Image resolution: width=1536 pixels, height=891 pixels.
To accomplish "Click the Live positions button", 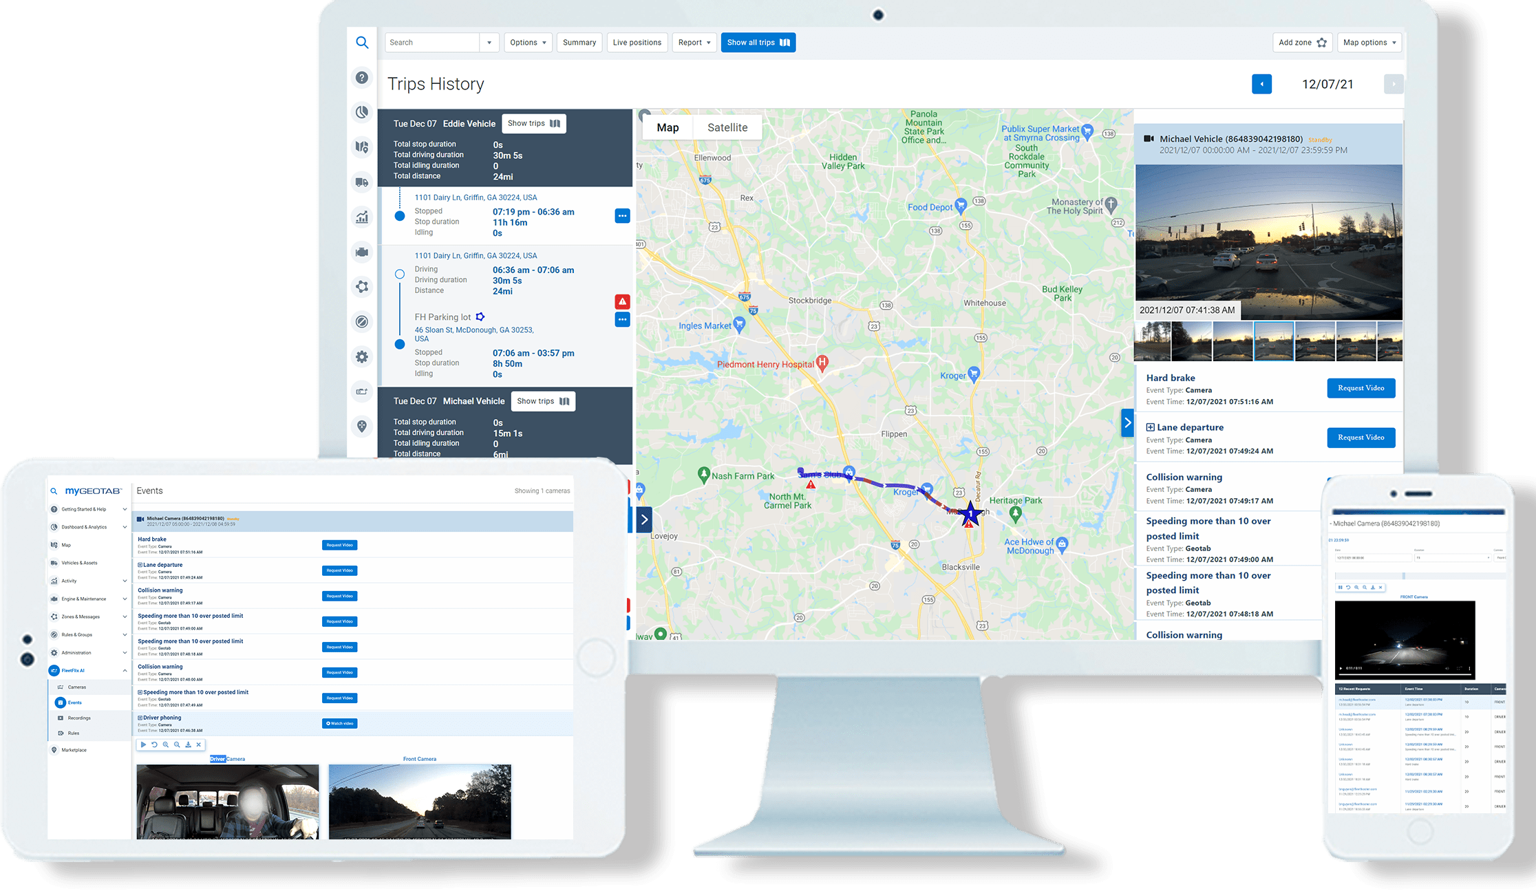I will click(637, 43).
